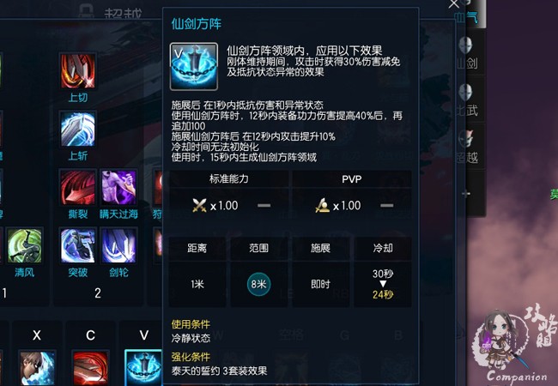Click the 剑轮 skill icon
The image size is (558, 386).
tap(118, 245)
